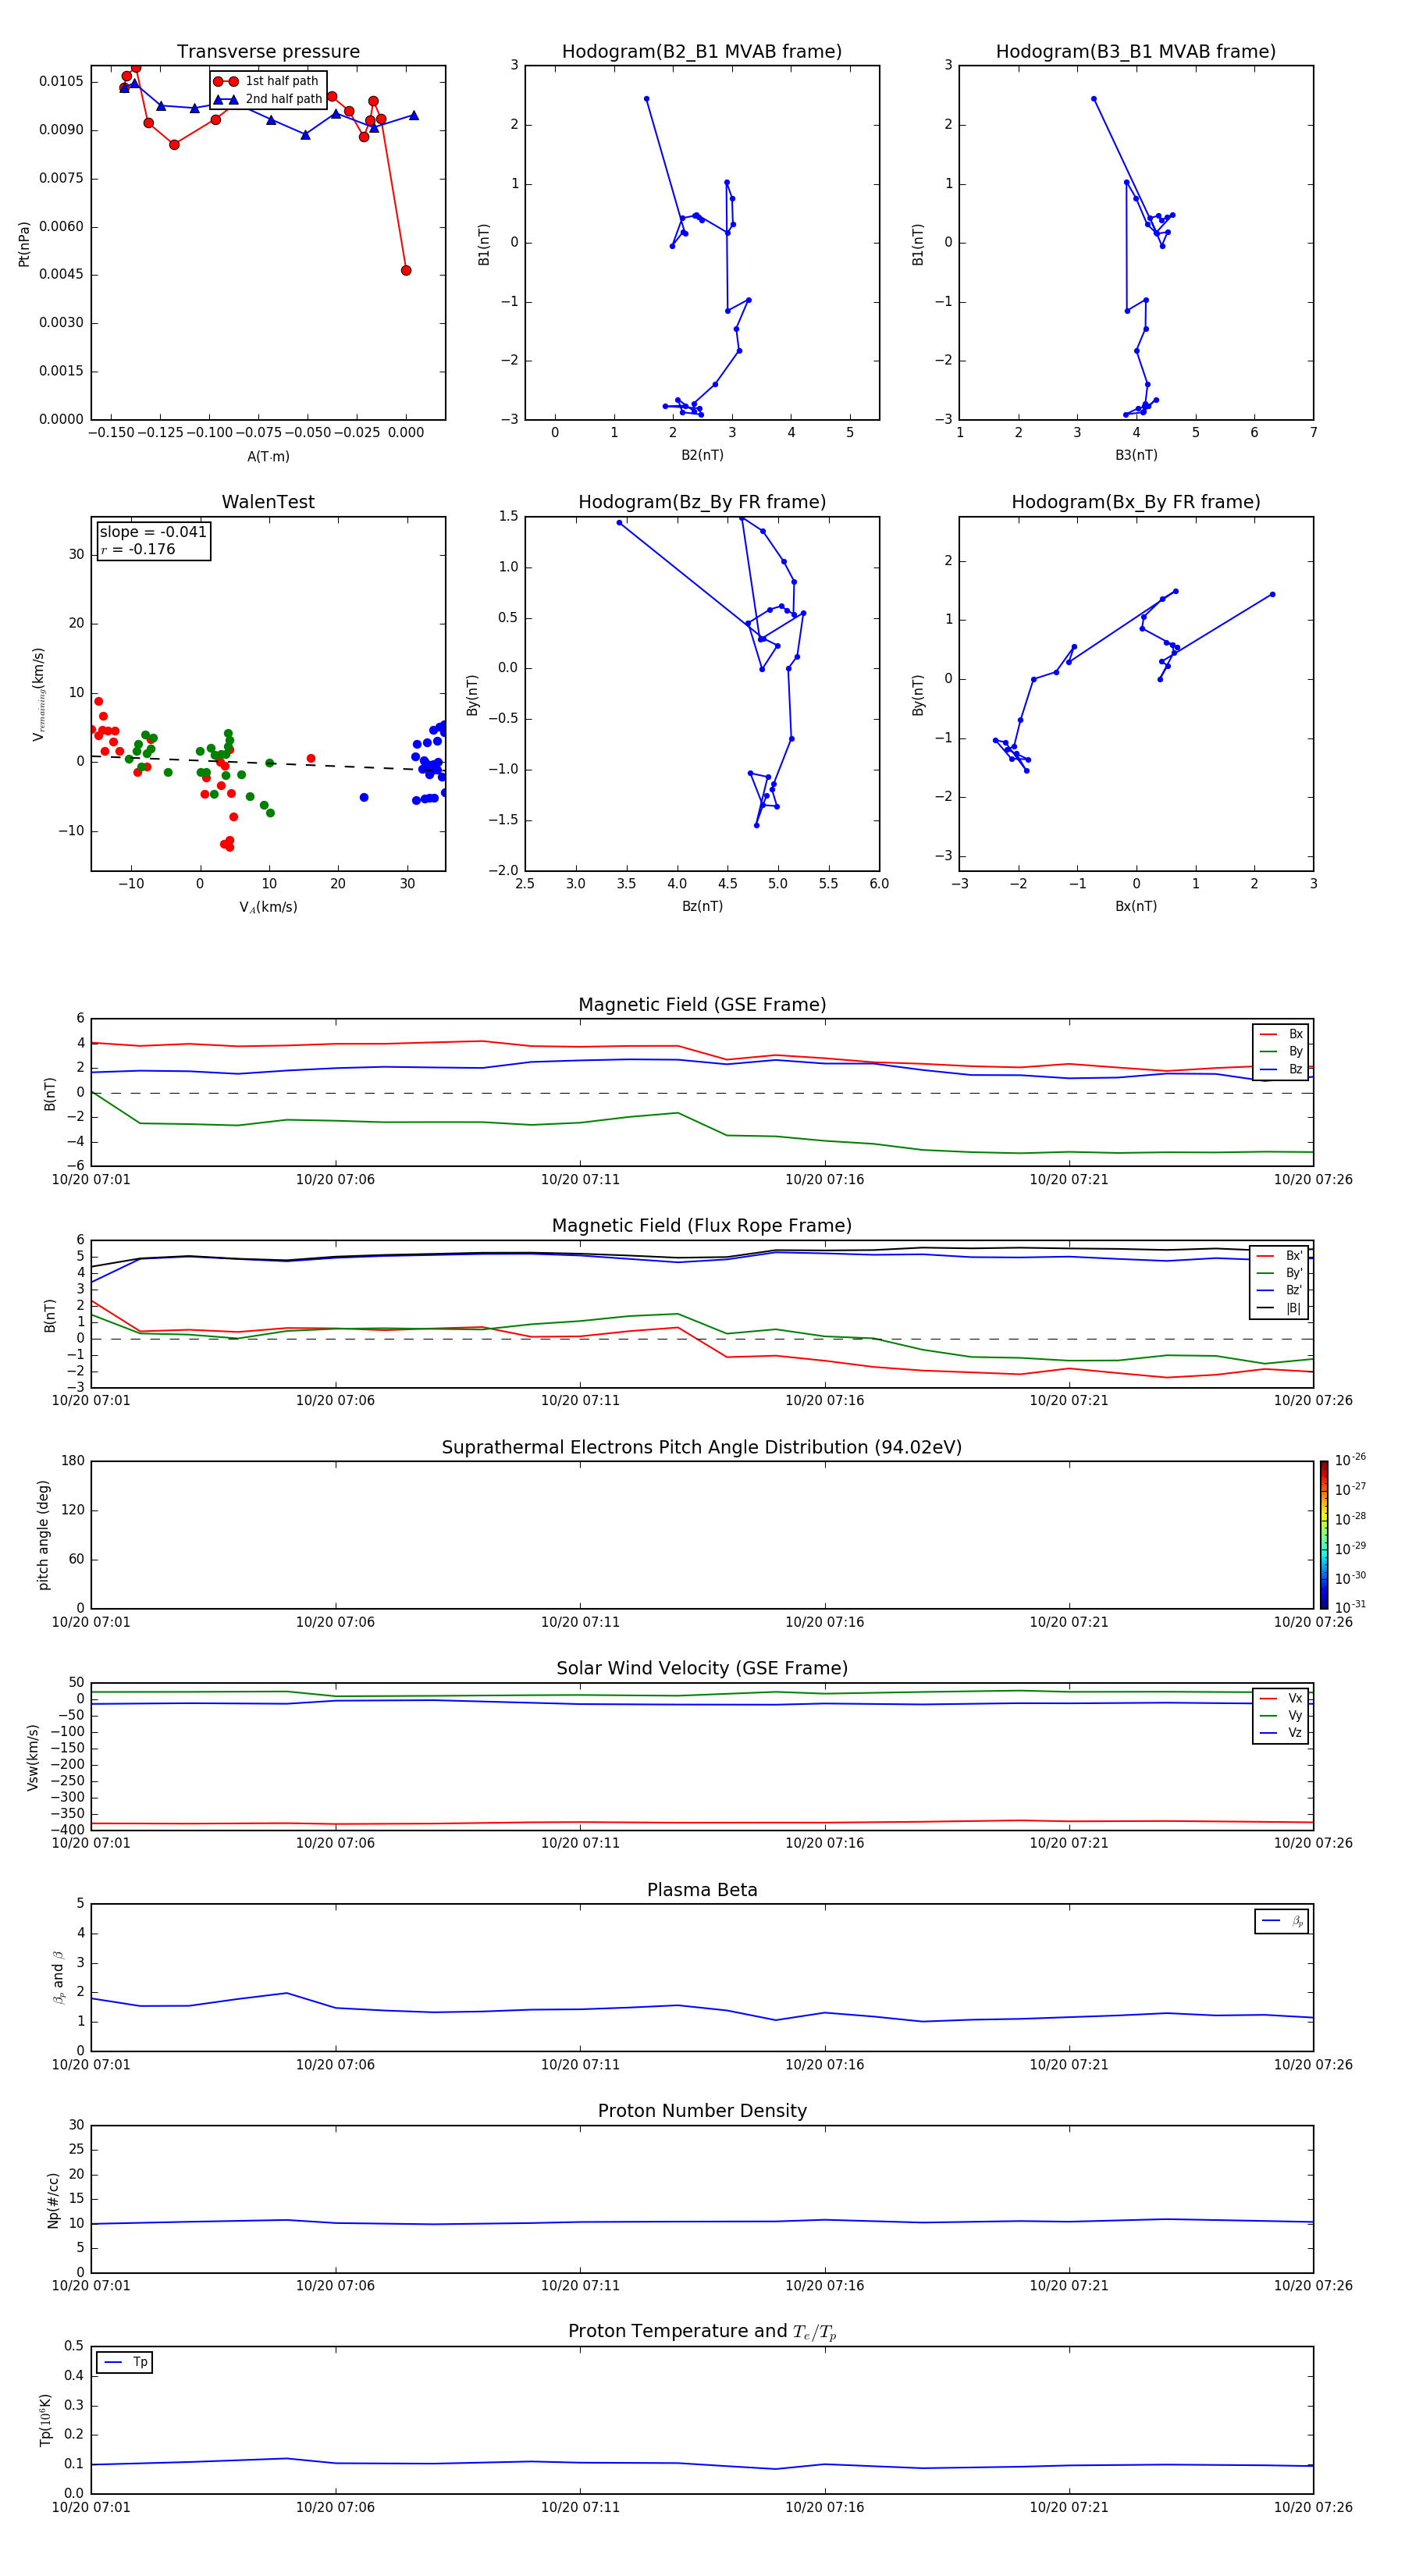Screen dimensions: 1405x2576
Task: Click the "B2(nT)" x-axis label
Action: (702, 455)
